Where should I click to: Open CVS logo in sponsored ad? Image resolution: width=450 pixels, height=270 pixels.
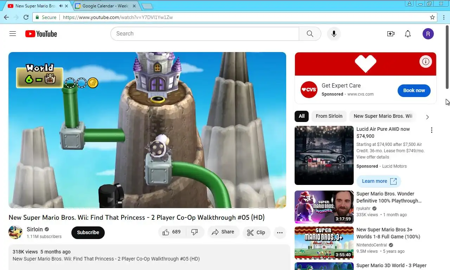pyautogui.click(x=309, y=90)
